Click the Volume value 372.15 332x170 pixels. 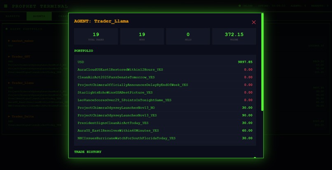click(234, 34)
